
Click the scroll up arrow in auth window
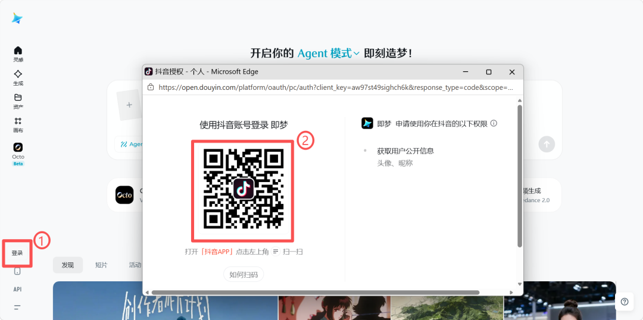tap(520, 101)
